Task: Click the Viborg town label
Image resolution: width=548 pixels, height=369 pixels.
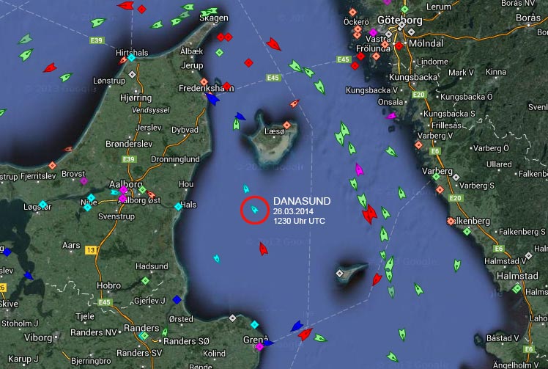Action: click(37, 338)
